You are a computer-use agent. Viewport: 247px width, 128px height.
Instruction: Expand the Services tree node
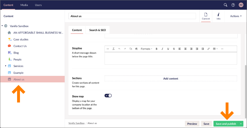click(x=6, y=66)
